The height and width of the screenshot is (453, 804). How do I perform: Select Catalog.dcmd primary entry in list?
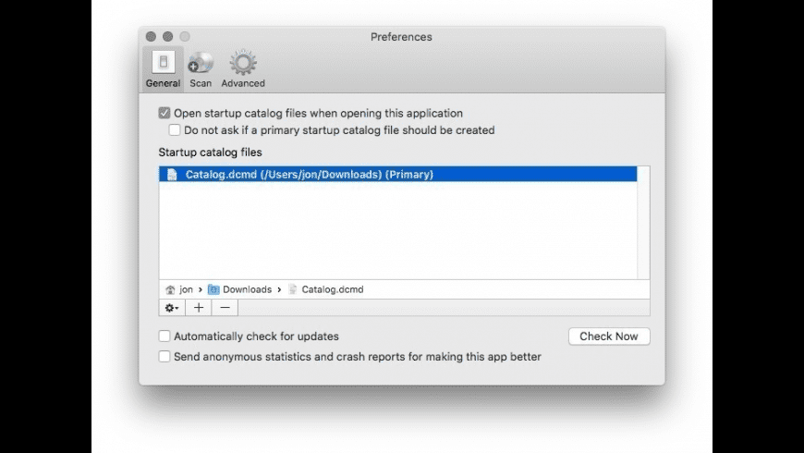(x=398, y=175)
